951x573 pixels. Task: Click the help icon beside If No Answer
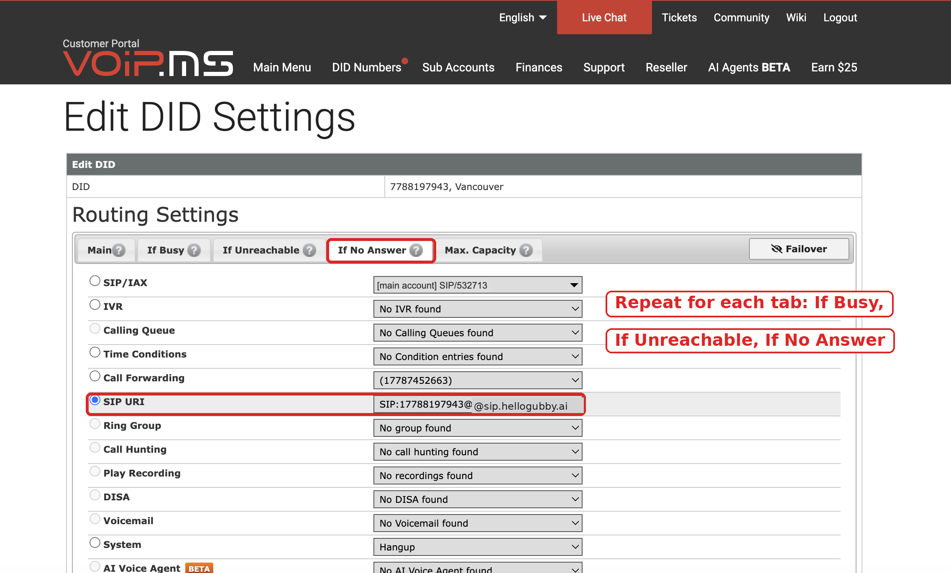point(416,250)
